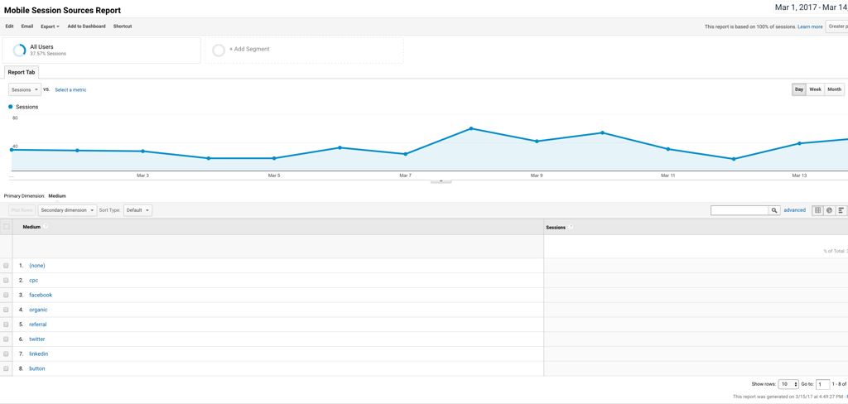Check the box for the twitter row
Image resolution: width=848 pixels, height=404 pixels.
pyautogui.click(x=6, y=339)
